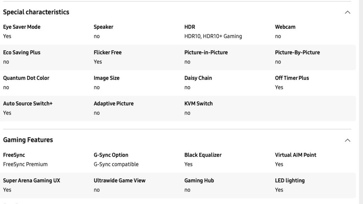Click the HDR10, HDR10+ Gaming value
The image size is (363, 204).
tap(213, 36)
